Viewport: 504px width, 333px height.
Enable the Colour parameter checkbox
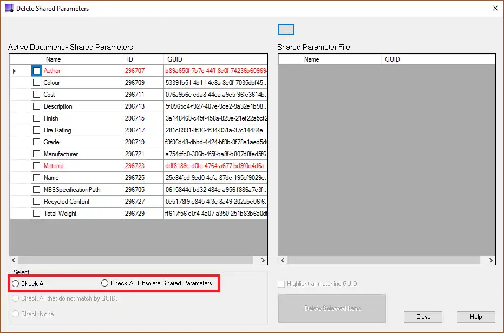pos(36,83)
